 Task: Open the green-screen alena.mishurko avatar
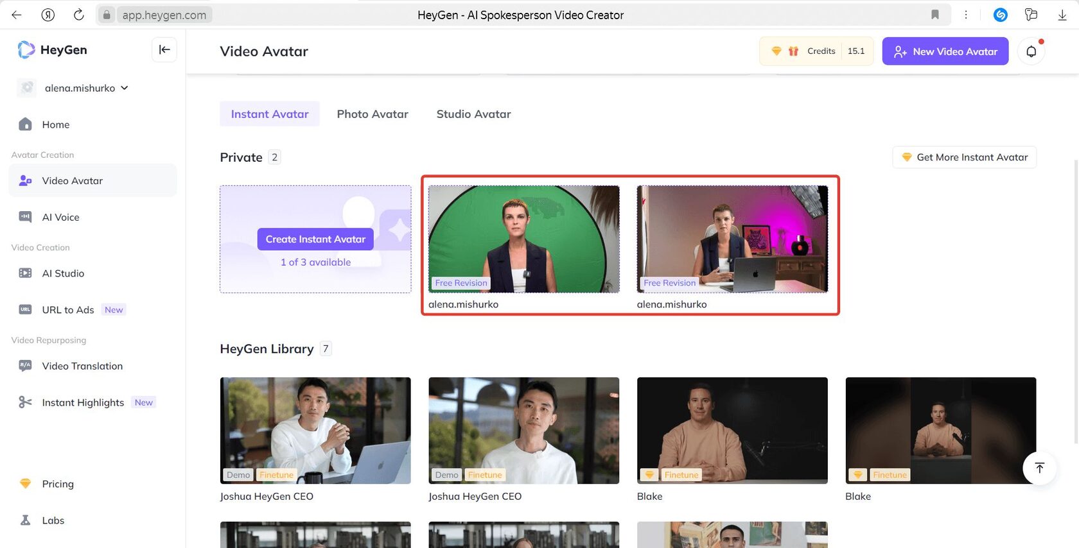[524, 239]
